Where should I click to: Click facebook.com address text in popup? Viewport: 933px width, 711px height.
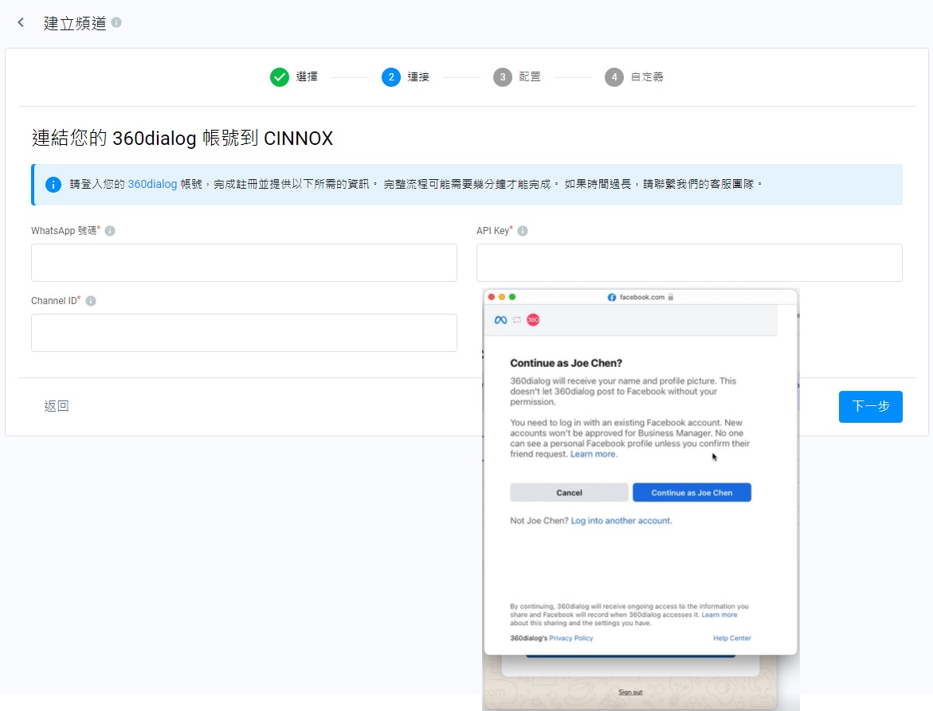641,297
